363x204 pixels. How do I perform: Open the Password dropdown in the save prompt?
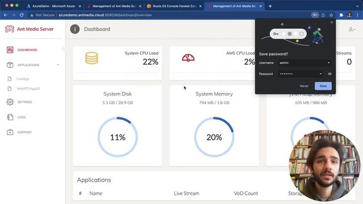pos(301,74)
